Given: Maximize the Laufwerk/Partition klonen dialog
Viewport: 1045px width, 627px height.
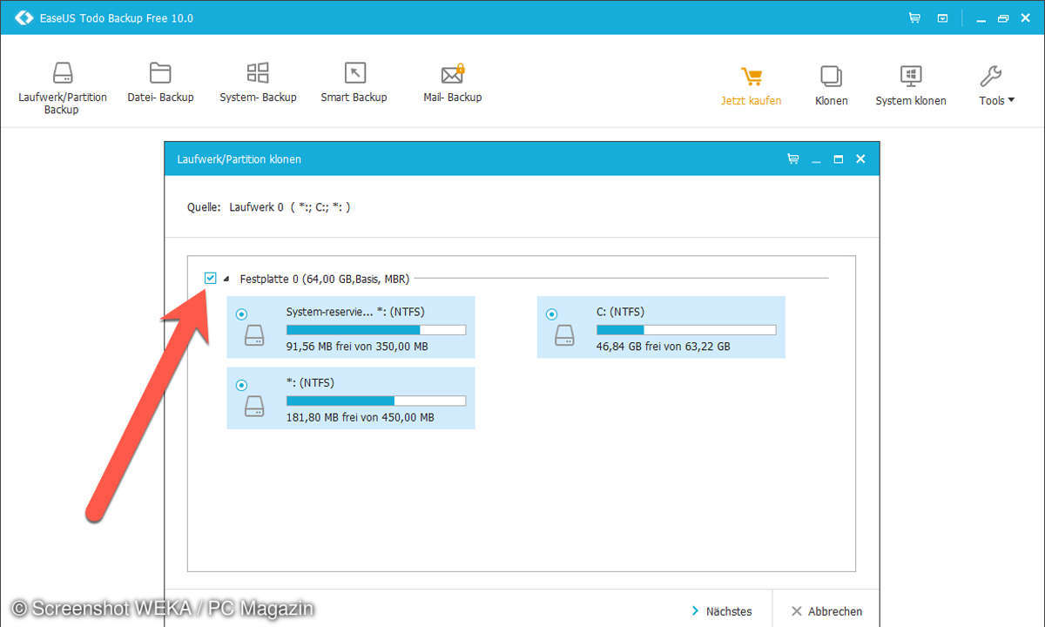Looking at the screenshot, I should tap(839, 159).
